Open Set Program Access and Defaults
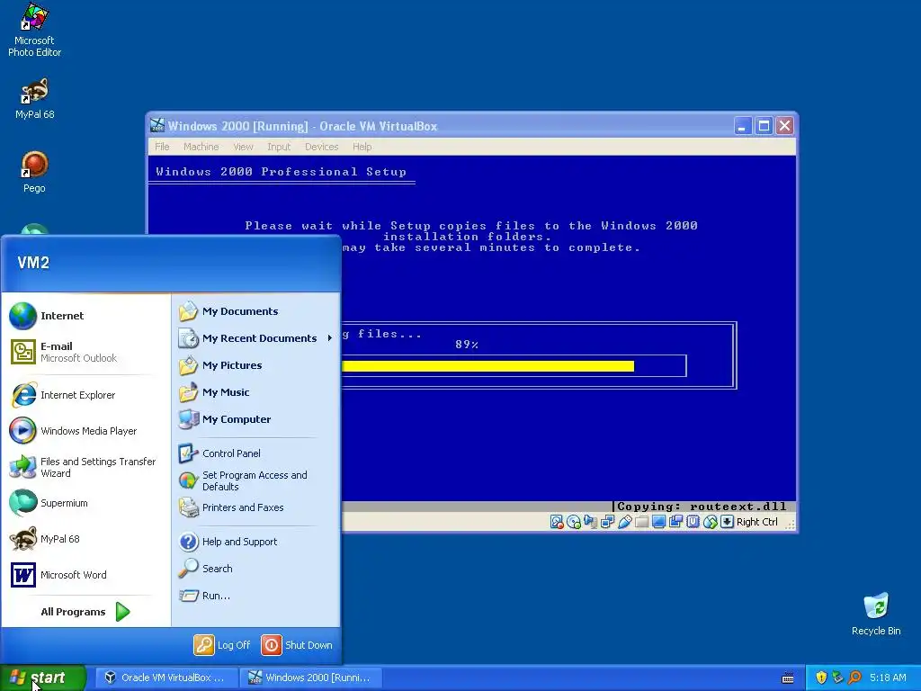 click(x=256, y=480)
